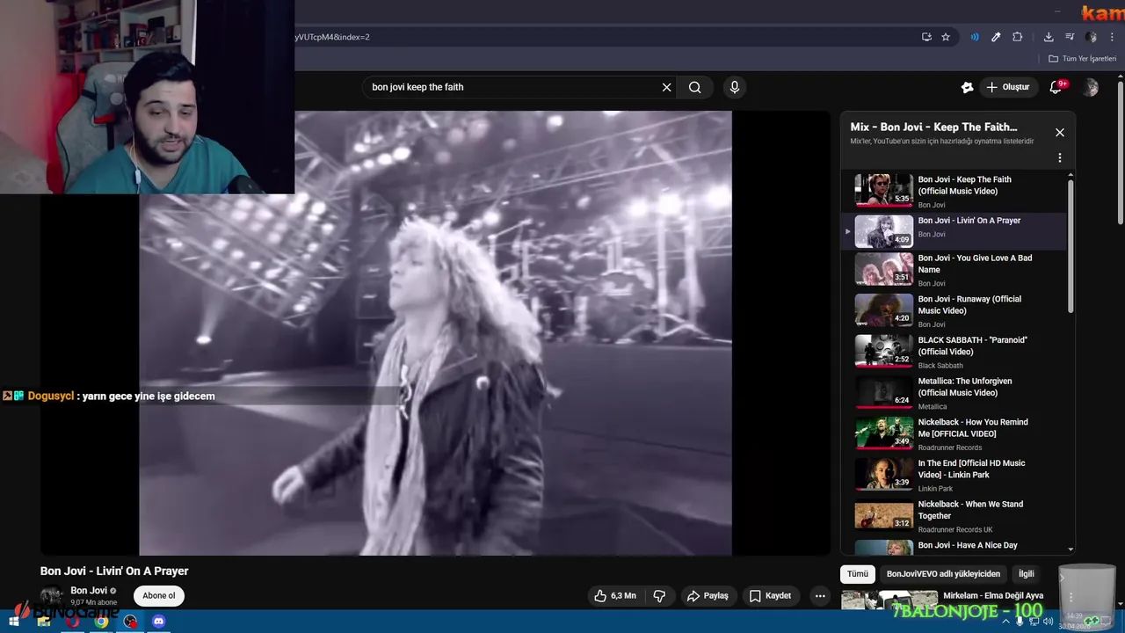The width and height of the screenshot is (1125, 633).
Task: Click the magnifier search button
Action: [x=695, y=87]
